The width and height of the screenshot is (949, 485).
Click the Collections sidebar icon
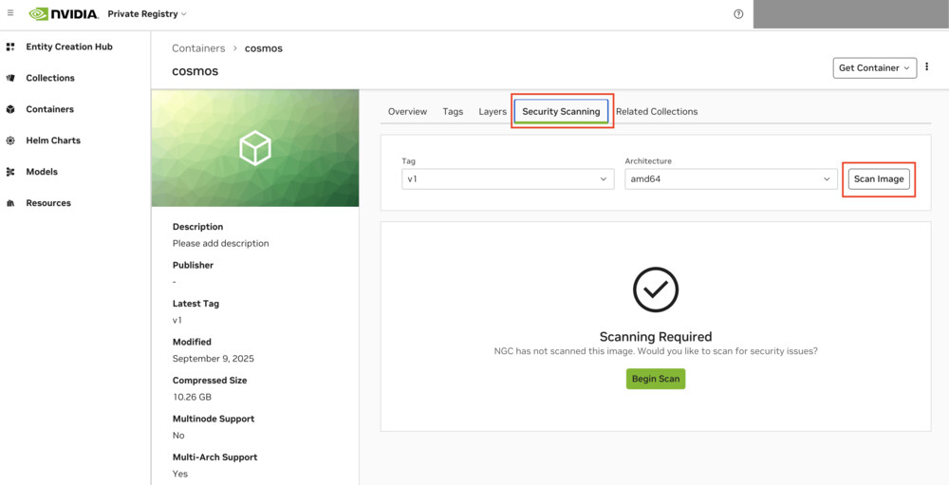pyautogui.click(x=10, y=78)
